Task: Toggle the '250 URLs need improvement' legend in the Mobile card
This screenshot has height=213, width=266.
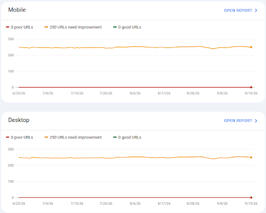Action: [73, 27]
